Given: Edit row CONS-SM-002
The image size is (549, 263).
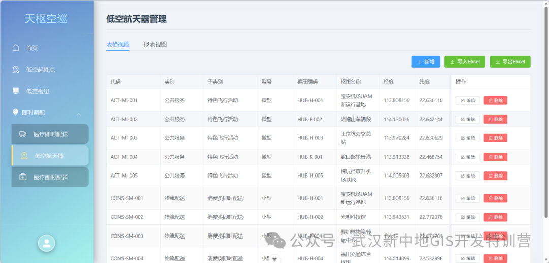Looking at the screenshot, I should point(468,217).
